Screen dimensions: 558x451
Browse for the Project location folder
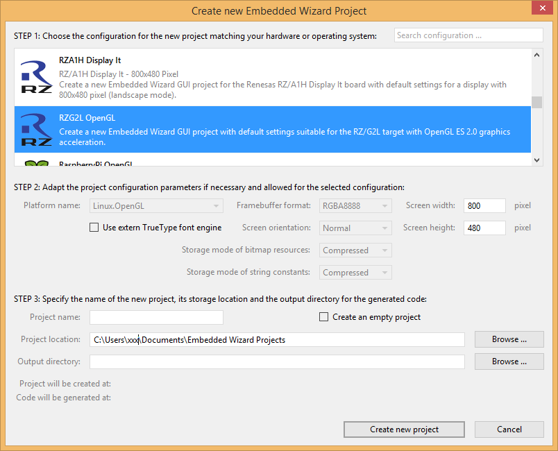click(509, 339)
